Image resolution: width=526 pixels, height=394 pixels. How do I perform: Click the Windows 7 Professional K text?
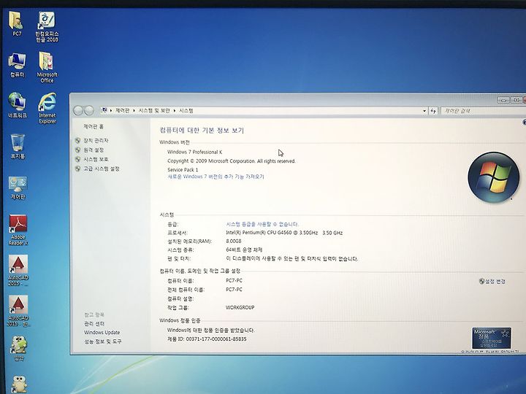pos(194,152)
